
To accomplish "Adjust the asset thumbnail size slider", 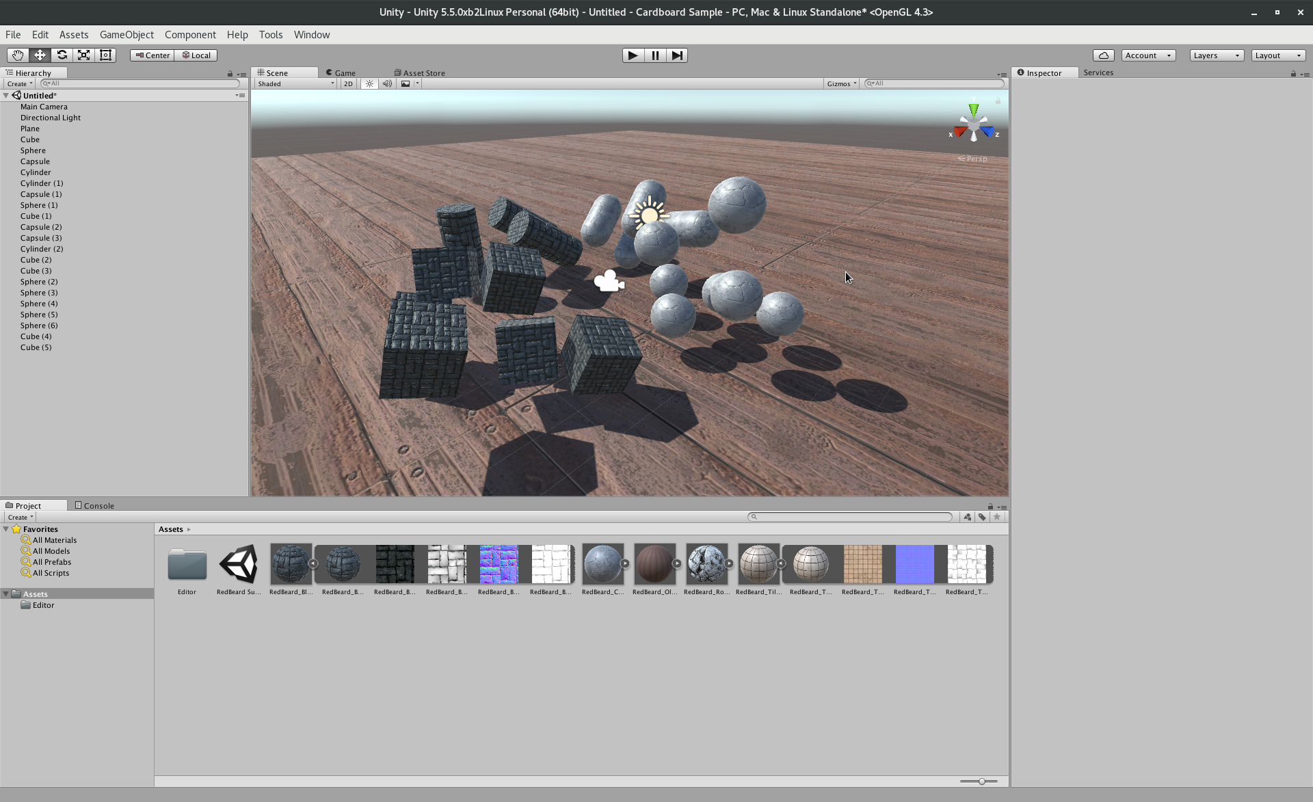I will pyautogui.click(x=981, y=781).
